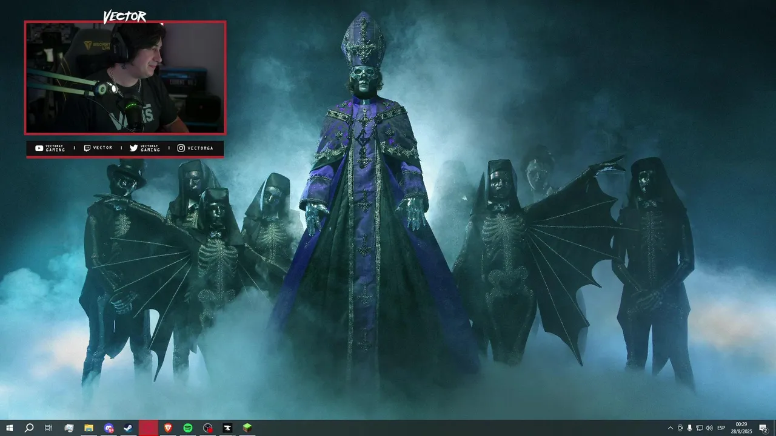The width and height of the screenshot is (776, 436).
Task: Open the volume speaker control
Action: 709,428
